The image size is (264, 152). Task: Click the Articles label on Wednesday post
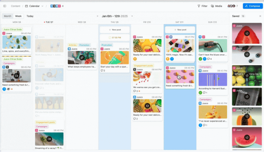pyautogui.click(x=73, y=45)
